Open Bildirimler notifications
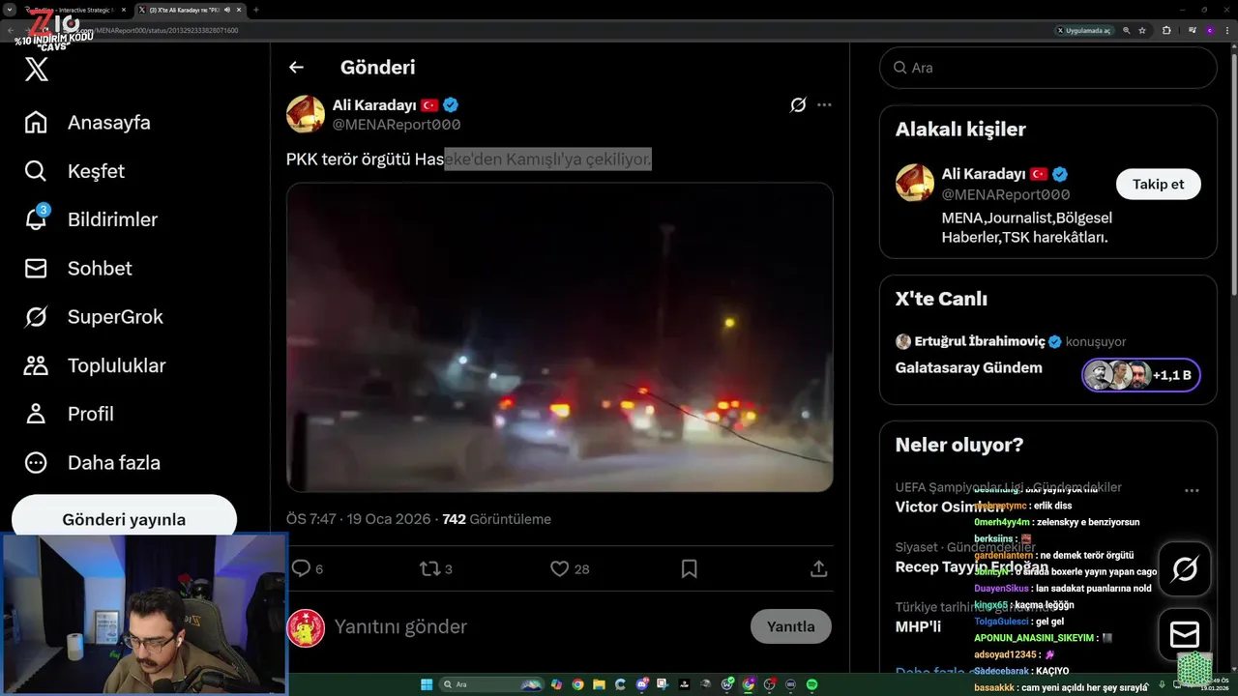Viewport: 1238px width, 696px height. point(91,219)
